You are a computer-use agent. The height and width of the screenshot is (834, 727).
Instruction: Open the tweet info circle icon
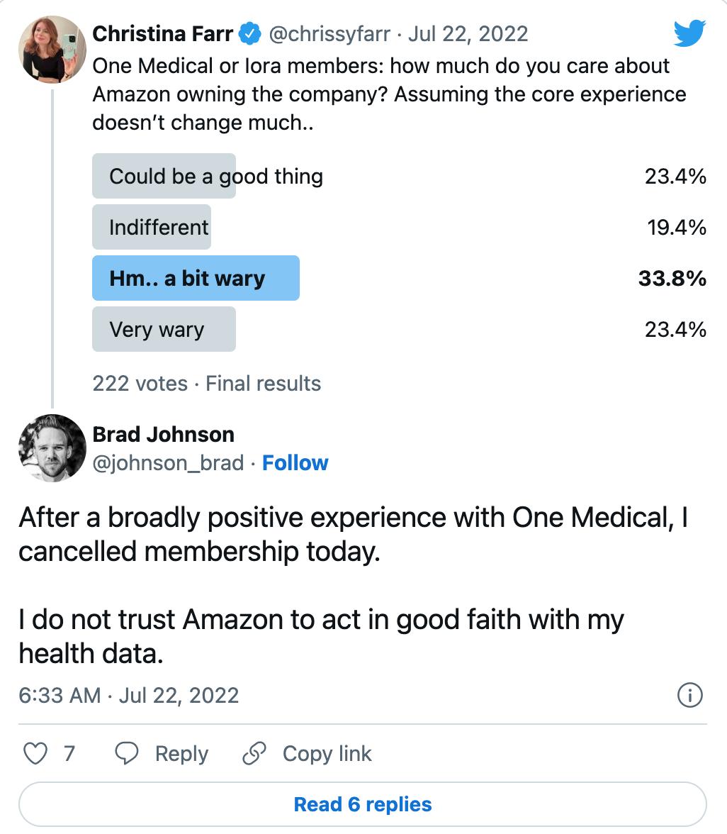(690, 695)
